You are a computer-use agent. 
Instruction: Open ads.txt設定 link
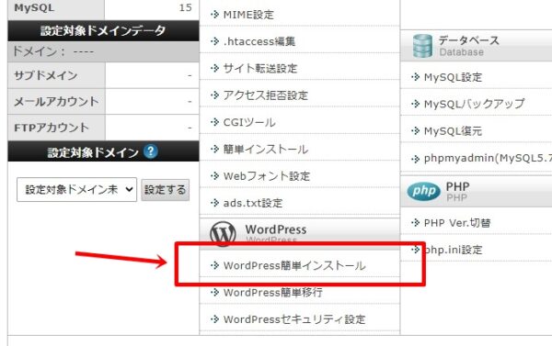[253, 203]
